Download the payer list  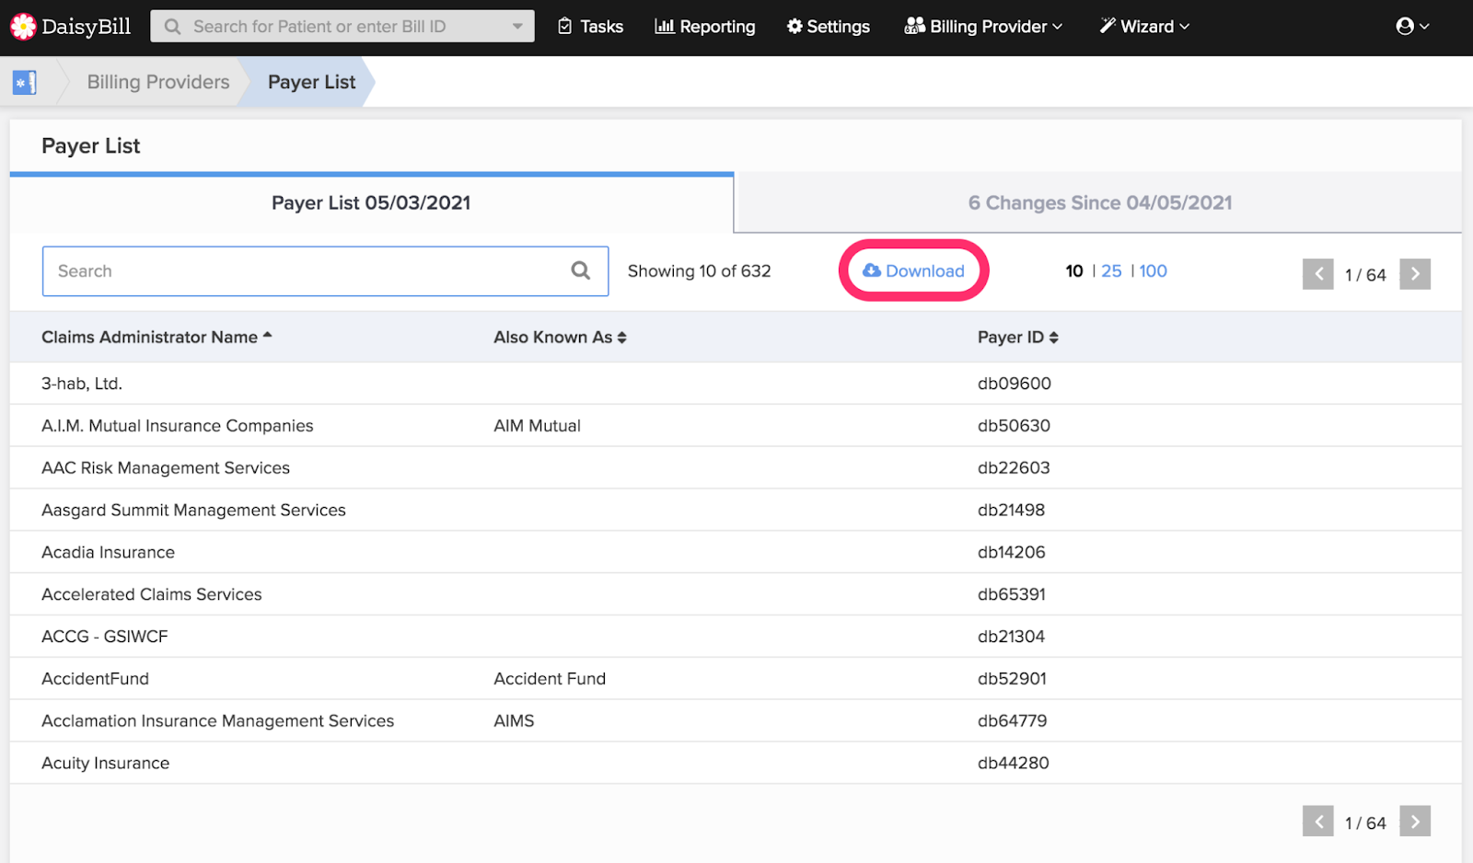[x=913, y=270]
